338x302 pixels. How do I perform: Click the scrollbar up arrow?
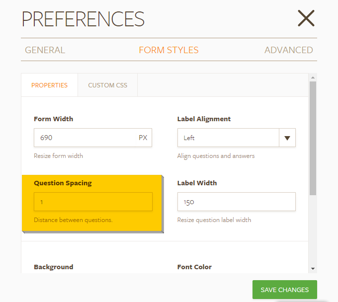313,77
